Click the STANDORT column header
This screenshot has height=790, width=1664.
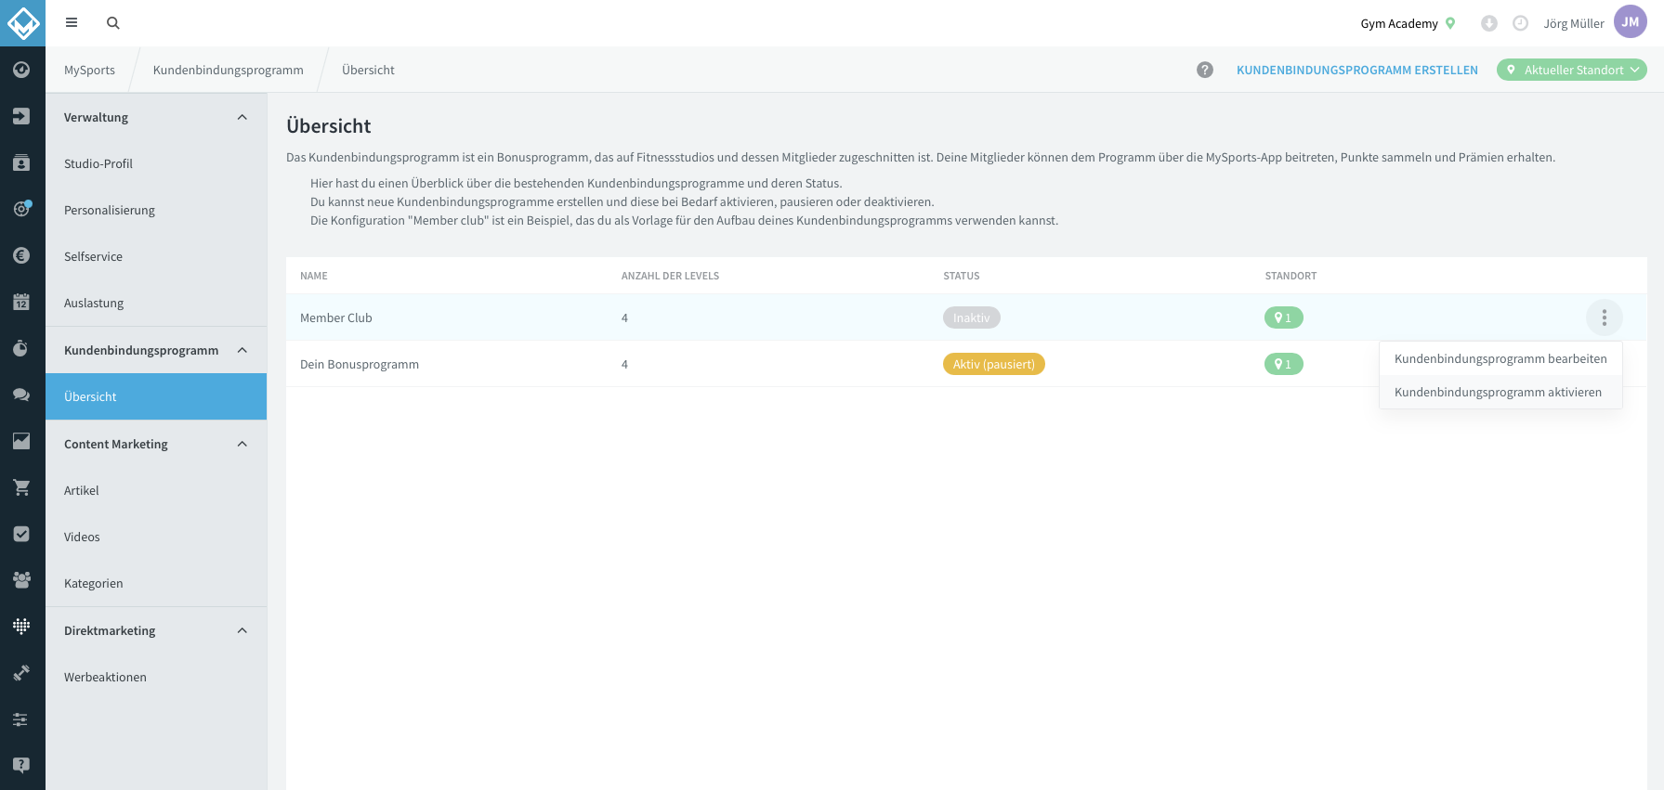[1291, 276]
